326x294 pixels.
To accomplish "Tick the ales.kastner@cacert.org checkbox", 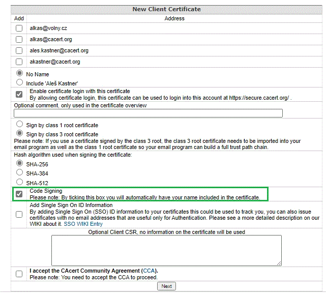I will point(19,50).
